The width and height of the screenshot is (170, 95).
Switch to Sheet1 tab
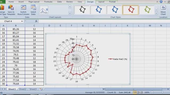12,89
